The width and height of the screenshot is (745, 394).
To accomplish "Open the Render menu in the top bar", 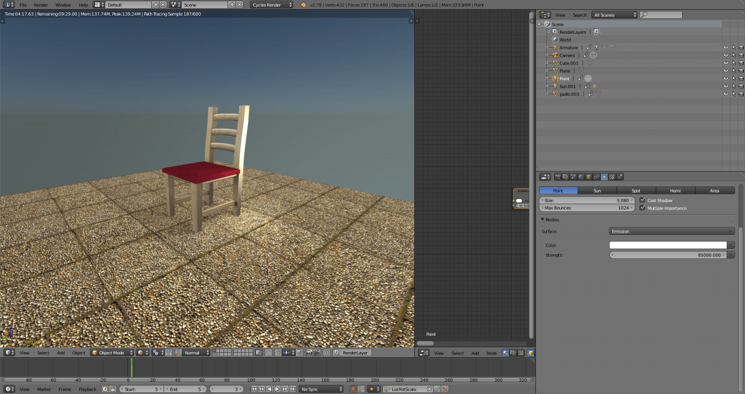I will point(41,5).
